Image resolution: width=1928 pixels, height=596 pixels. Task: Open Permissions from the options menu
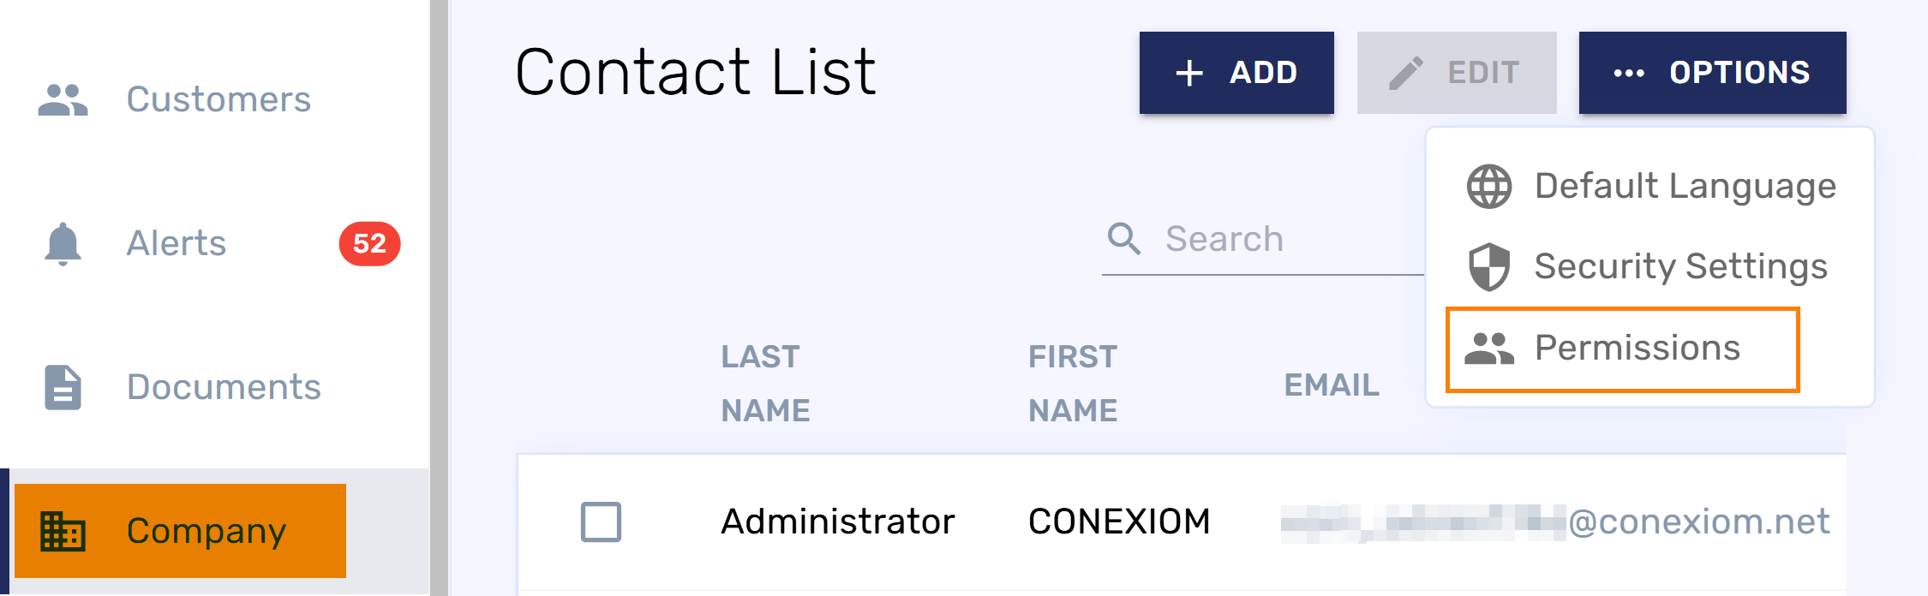pos(1637,349)
